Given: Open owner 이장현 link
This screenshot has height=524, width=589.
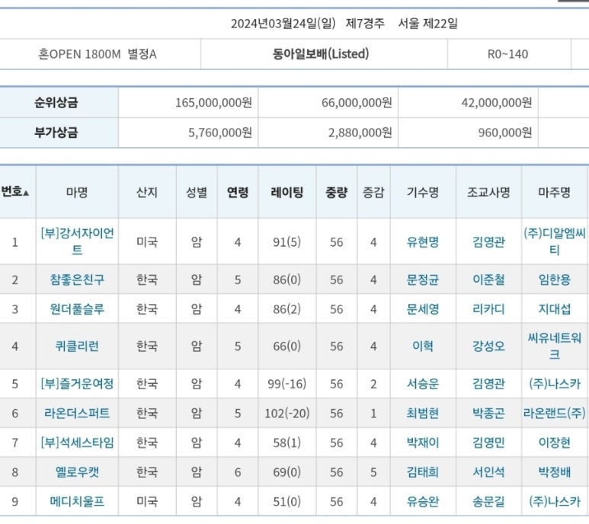Looking at the screenshot, I should pos(555,443).
